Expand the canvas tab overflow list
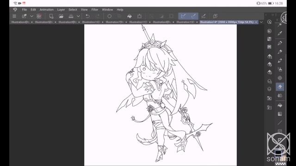This screenshot has height=166, width=296. tap(261, 22)
